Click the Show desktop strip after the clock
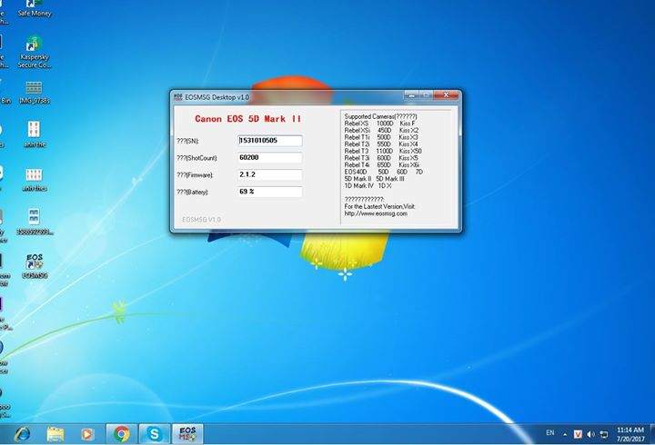Screen dimensions: 655x445 click(652, 434)
